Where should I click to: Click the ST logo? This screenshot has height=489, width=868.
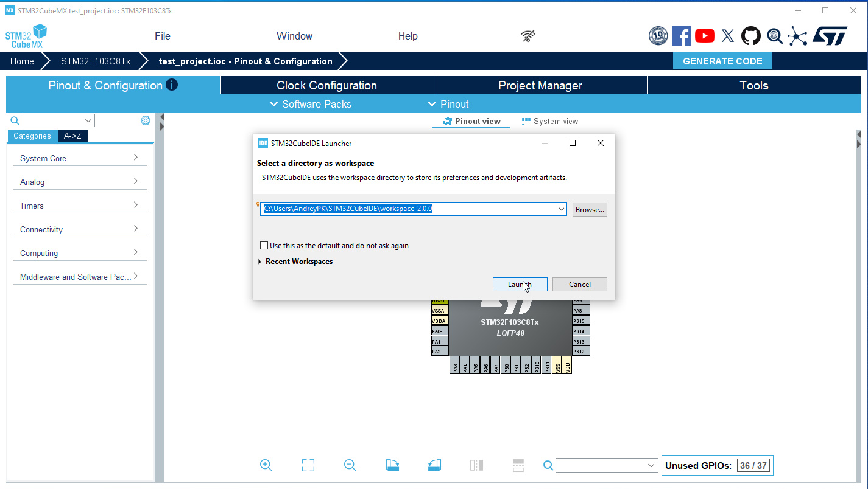[x=830, y=36]
